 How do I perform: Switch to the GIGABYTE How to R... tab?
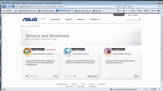[x=28, y=11]
